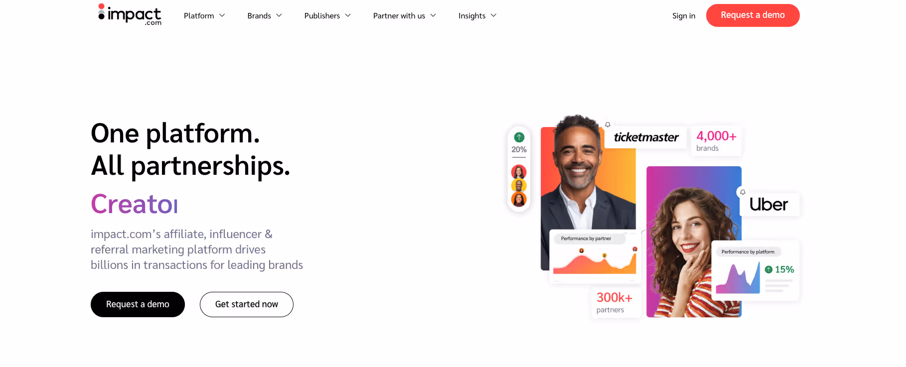The width and height of the screenshot is (906, 367).
Task: Click the red Request a demo button
Action: tap(753, 15)
